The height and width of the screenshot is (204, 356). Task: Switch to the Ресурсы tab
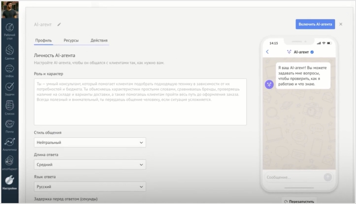[x=71, y=41]
